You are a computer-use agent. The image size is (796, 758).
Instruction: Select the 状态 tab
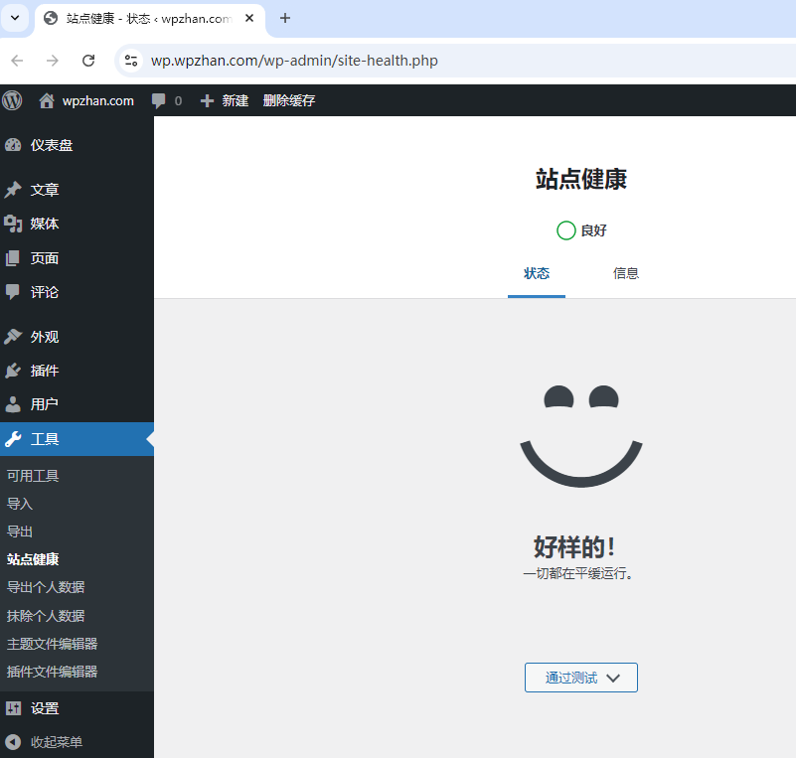click(x=537, y=273)
